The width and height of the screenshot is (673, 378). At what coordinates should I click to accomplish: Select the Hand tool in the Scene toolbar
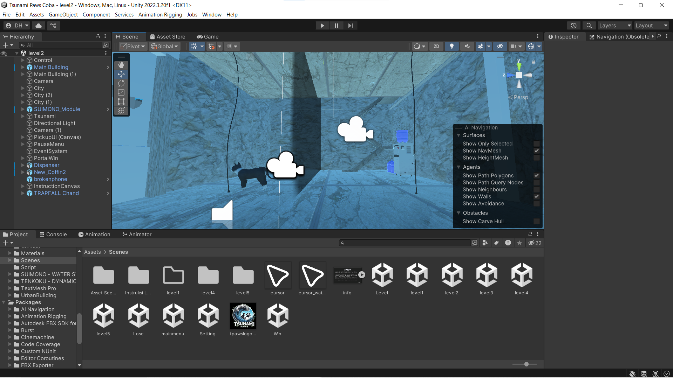pyautogui.click(x=121, y=64)
